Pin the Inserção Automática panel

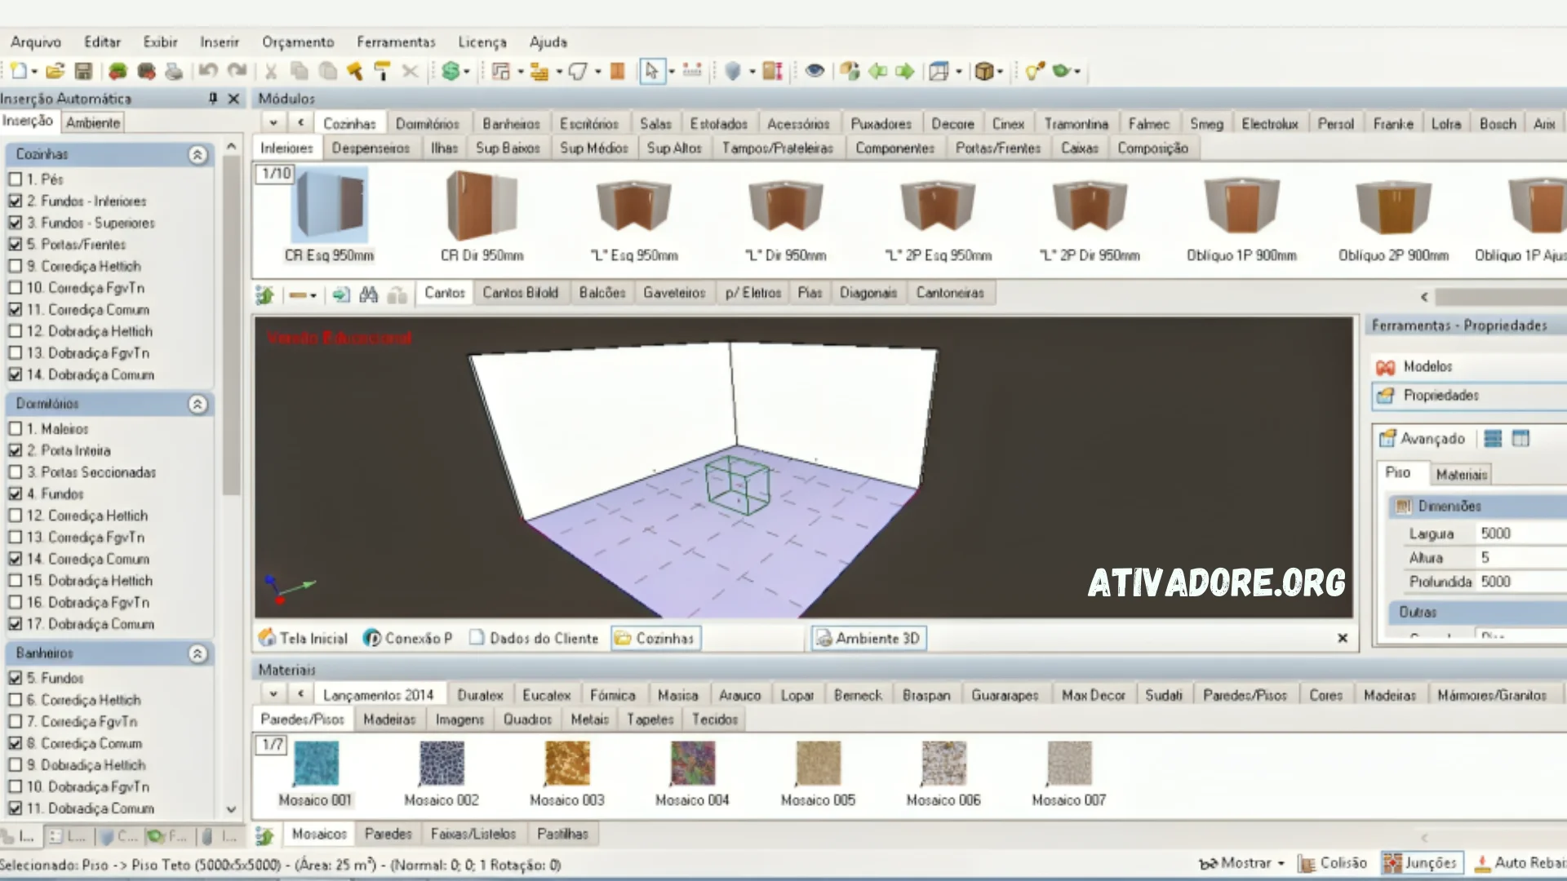pyautogui.click(x=213, y=98)
